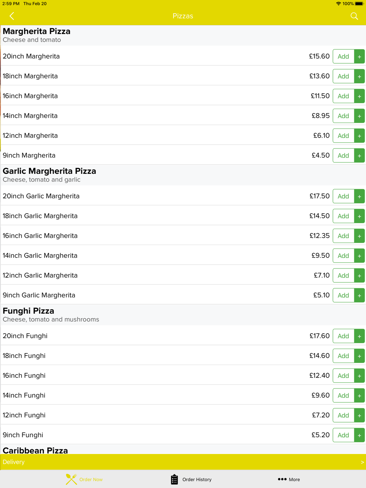Viewport: 366px width, 488px height.
Task: Add 20inch Funghi to order
Action: click(x=343, y=336)
